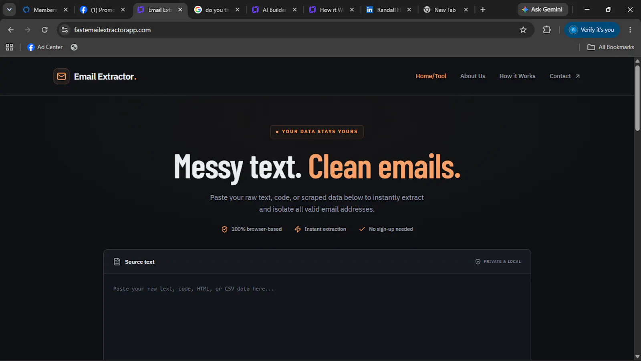Open the Chrome three-dot menu
Viewport: 641px width, 361px height.
tap(630, 30)
